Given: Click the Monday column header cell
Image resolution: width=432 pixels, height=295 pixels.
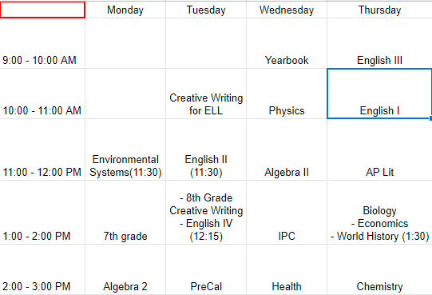Looking at the screenshot, I should click(125, 10).
